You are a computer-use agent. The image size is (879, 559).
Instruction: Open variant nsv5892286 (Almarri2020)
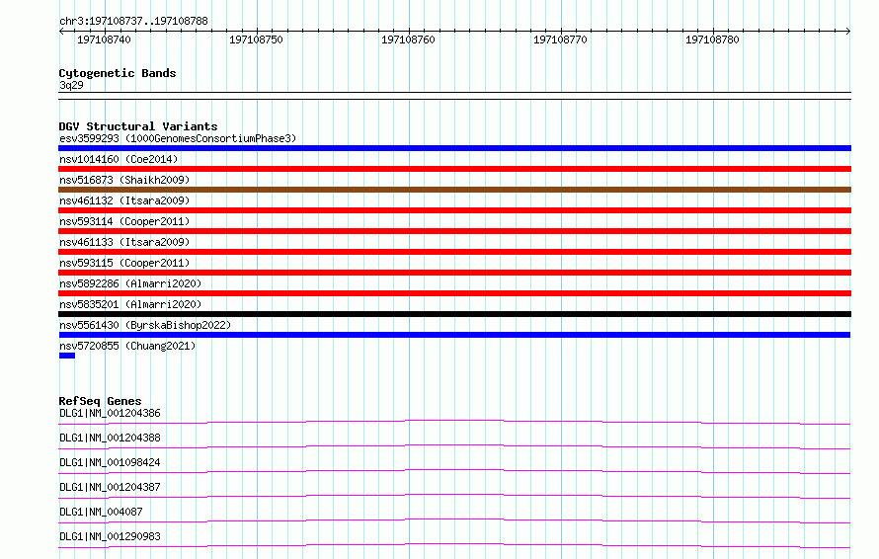click(130, 283)
